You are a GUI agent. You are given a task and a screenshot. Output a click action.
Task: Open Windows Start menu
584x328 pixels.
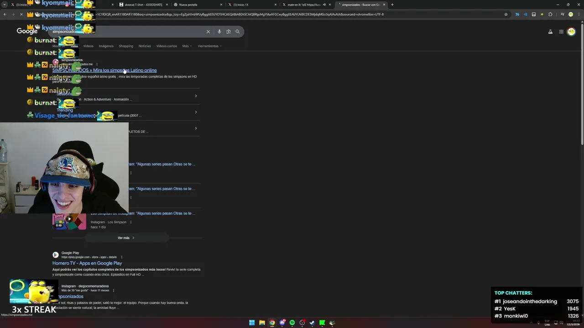tap(252, 323)
